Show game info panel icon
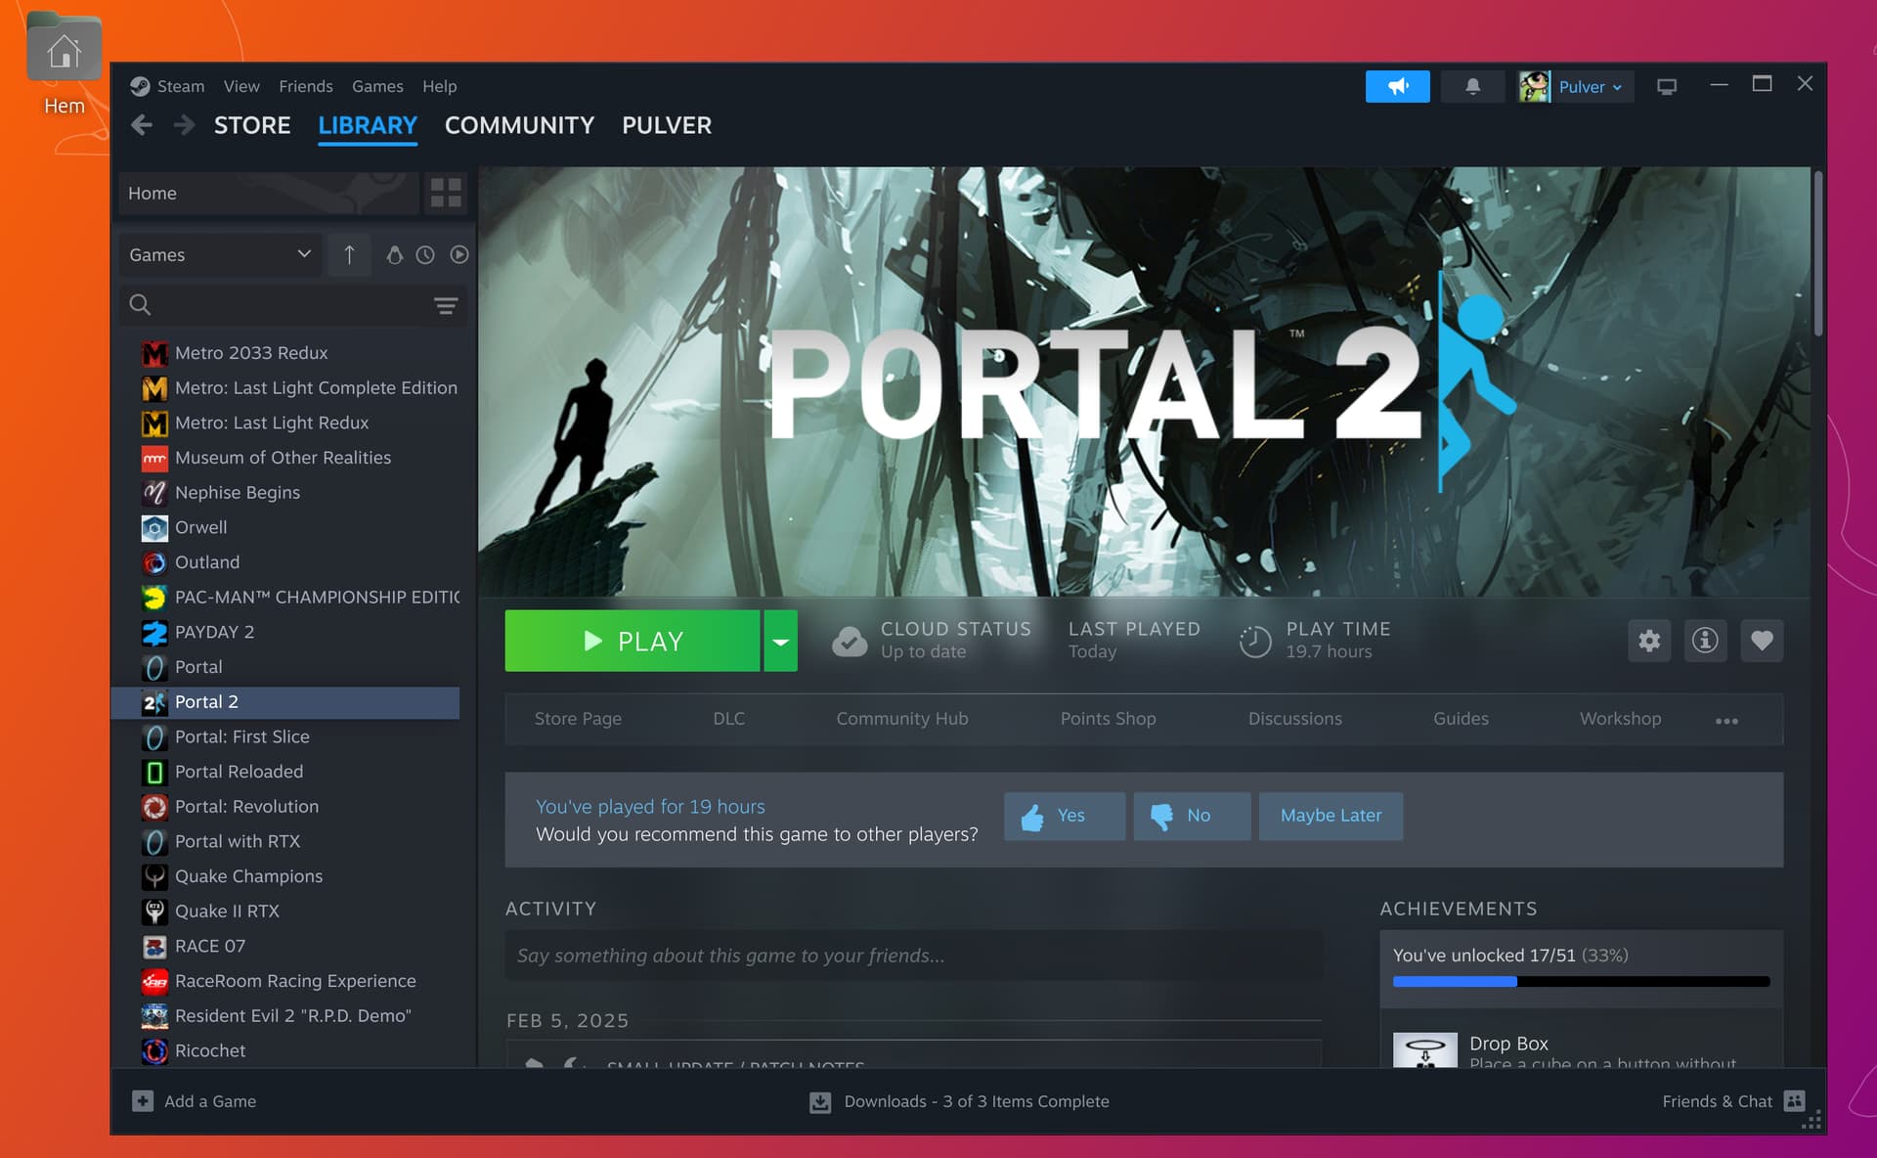1877x1158 pixels. 1705,641
